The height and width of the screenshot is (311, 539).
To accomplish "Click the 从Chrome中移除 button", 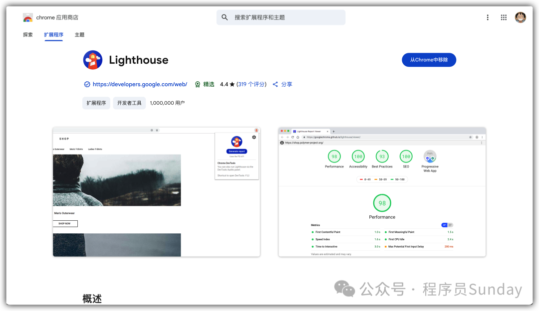I will tap(429, 60).
